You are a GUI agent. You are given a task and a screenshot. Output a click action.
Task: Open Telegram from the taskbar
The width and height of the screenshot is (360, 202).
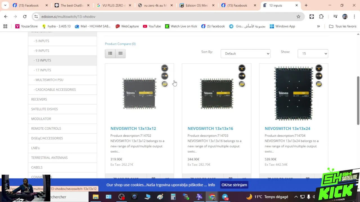(225, 197)
